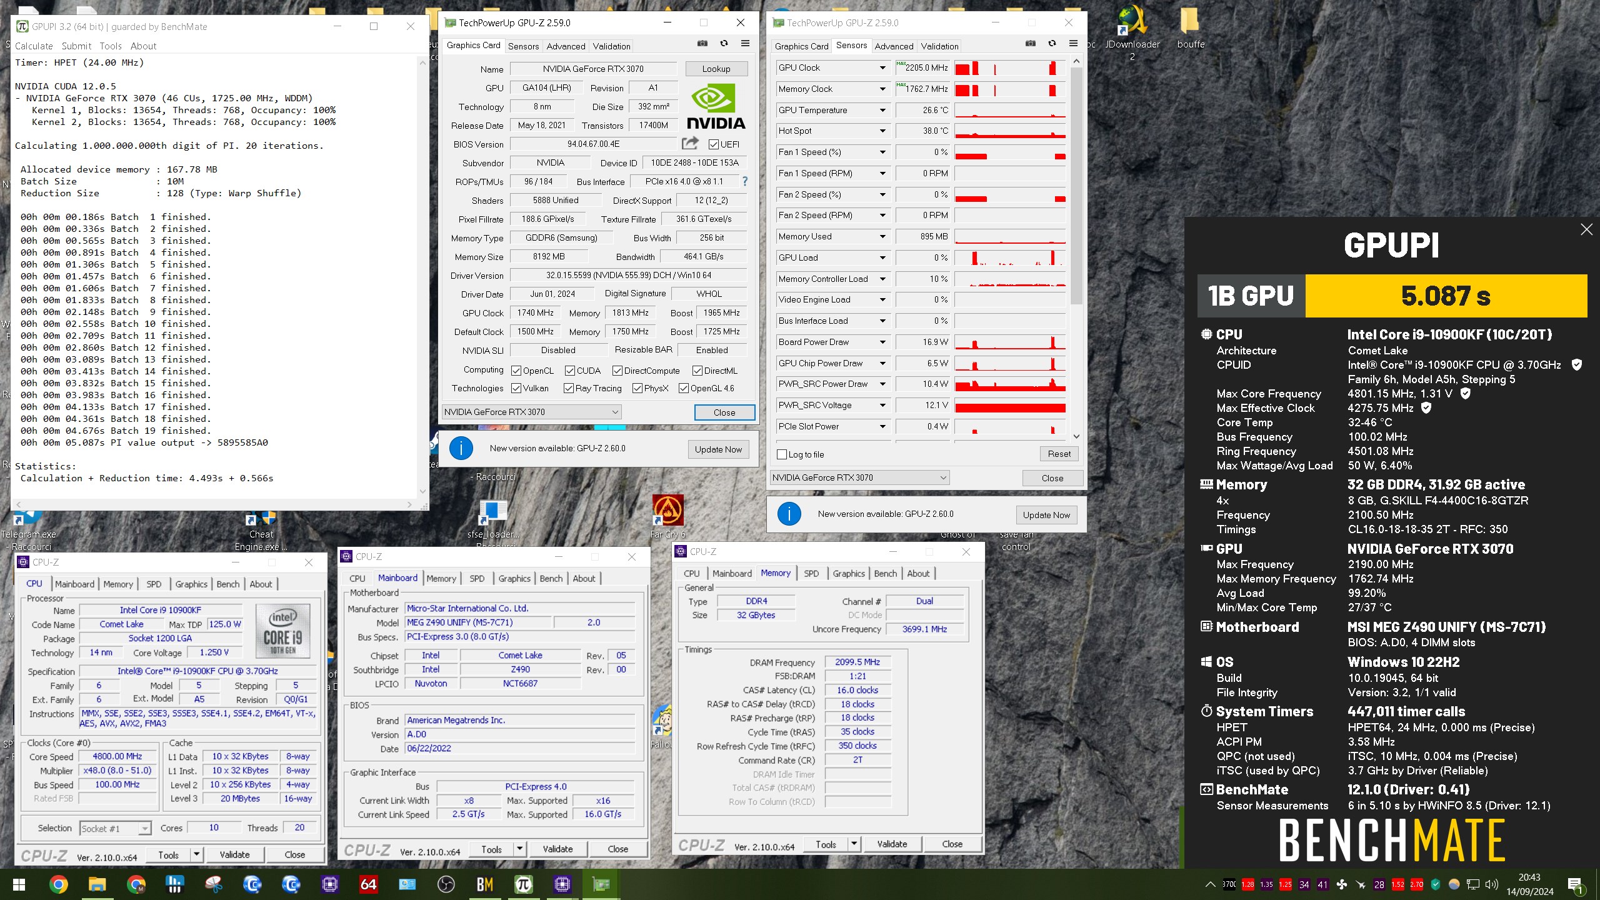Open hamburger menu in GPU-Z Graphics Card window
This screenshot has height=900, width=1600.
pyautogui.click(x=745, y=44)
